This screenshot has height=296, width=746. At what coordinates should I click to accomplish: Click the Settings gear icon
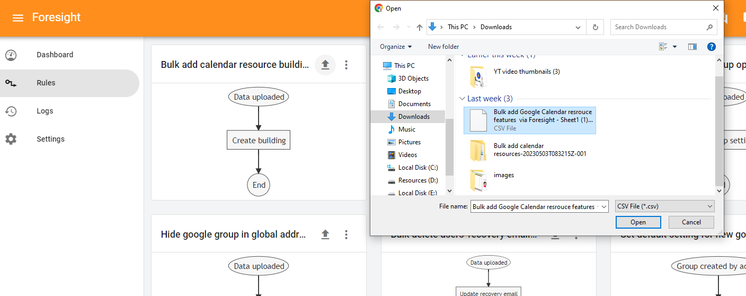(x=11, y=139)
